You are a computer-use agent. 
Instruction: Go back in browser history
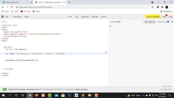[x=3, y=7]
